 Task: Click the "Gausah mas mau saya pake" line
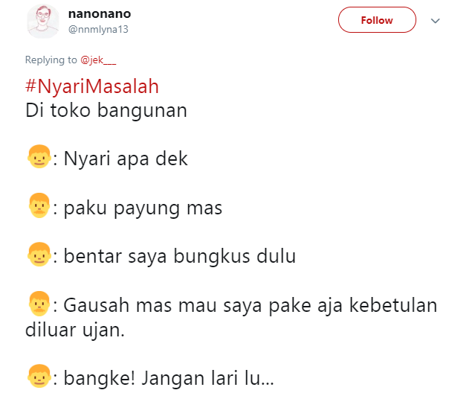251,305
